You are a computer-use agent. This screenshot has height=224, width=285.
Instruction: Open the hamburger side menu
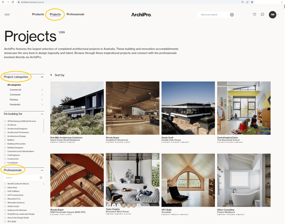point(7,14)
